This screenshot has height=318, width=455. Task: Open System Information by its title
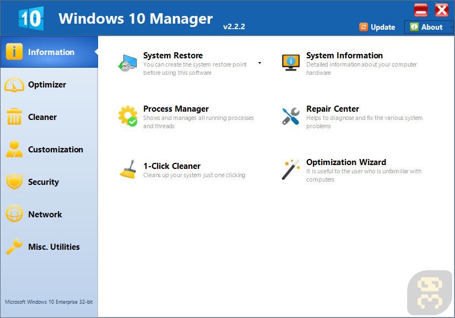pos(344,56)
